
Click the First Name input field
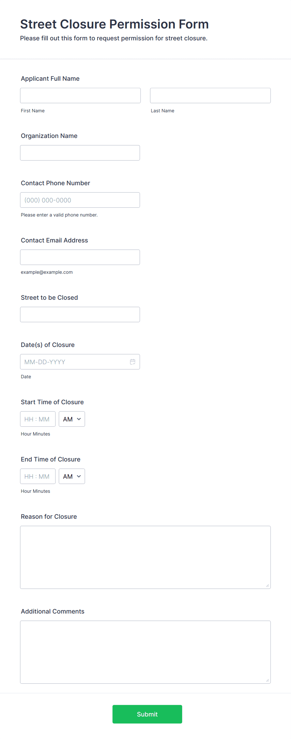(80, 95)
